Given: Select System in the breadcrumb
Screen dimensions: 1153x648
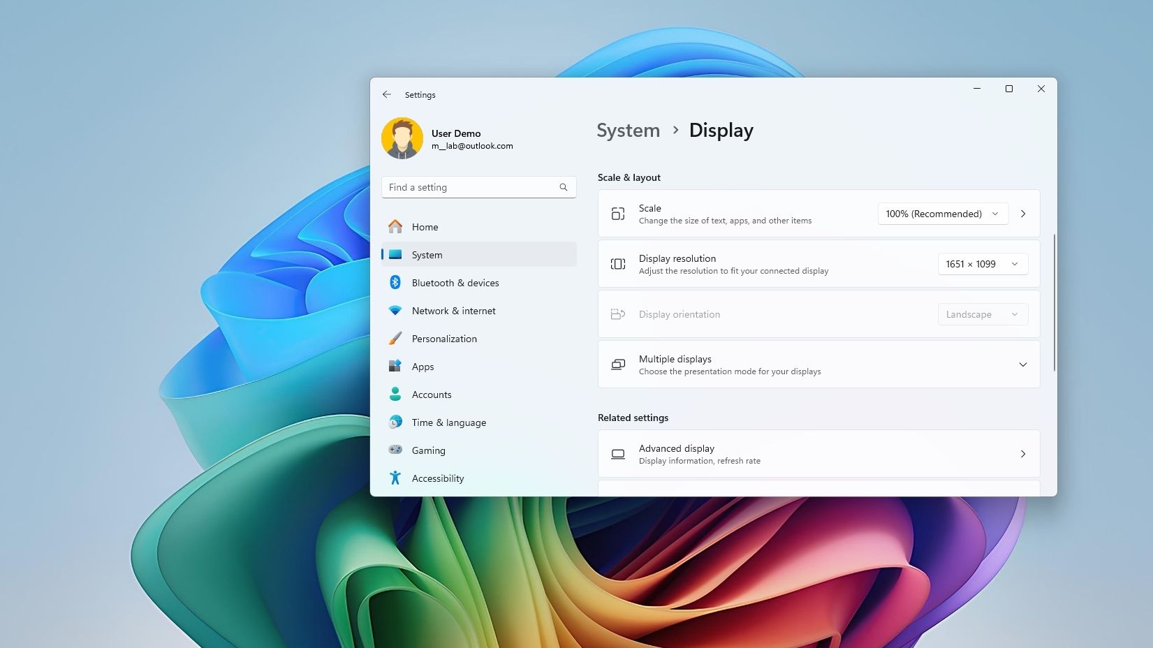Looking at the screenshot, I should pos(627,130).
